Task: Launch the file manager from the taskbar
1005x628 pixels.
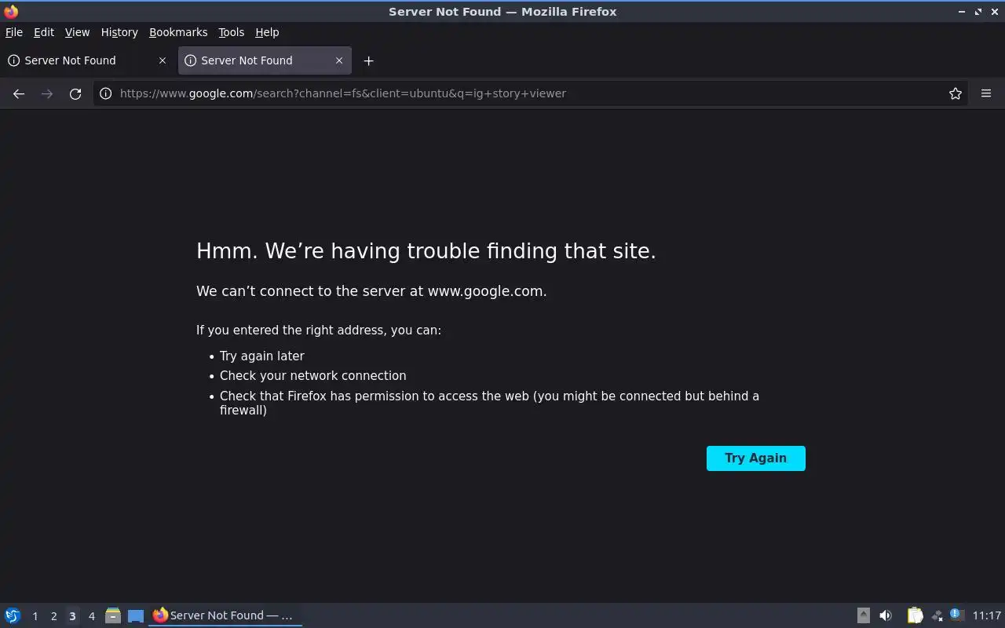Action: coord(113,615)
